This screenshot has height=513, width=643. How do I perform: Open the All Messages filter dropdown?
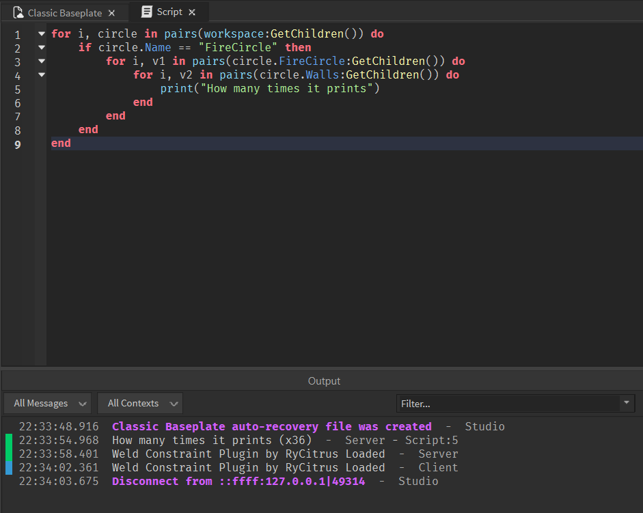coord(47,403)
